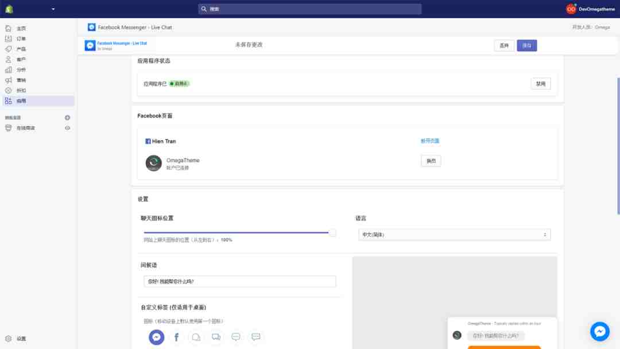This screenshot has height=349, width=620.
Task: Click the 100% slider value text
Action: click(226, 240)
